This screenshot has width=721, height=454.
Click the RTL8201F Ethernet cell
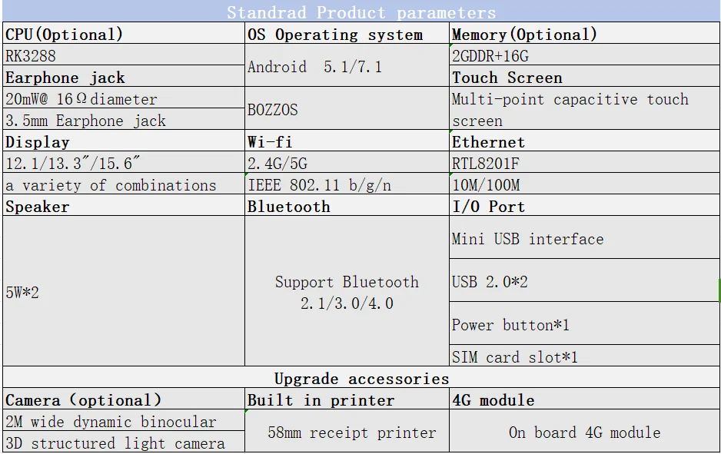[x=584, y=162]
